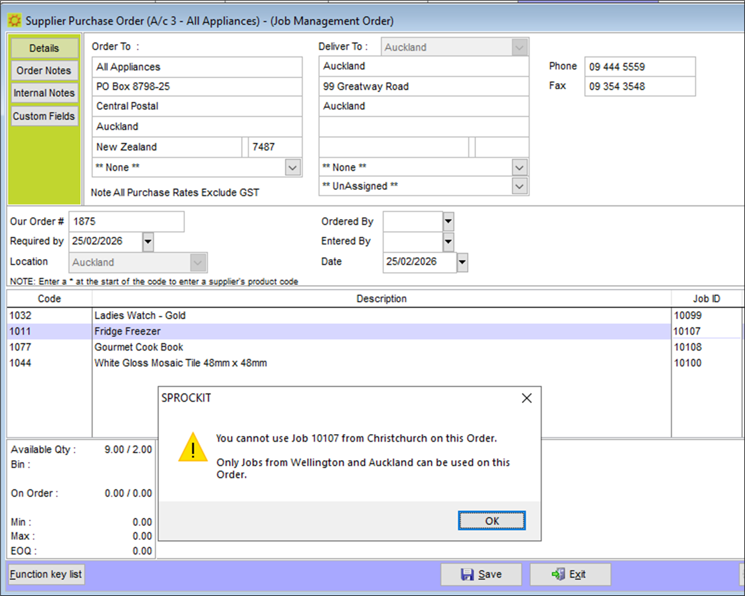Viewport: 745px width, 596px height.
Task: Click the Code column header
Action: [49, 299]
